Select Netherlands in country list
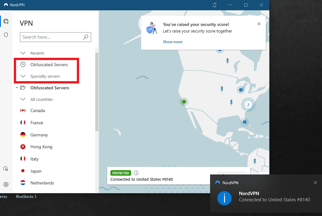Image resolution: width=322 pixels, height=216 pixels. [42, 183]
